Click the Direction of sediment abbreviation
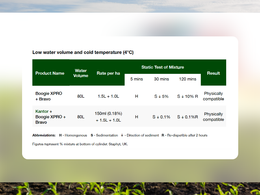The height and width of the screenshot is (195, 260). (x=140, y=135)
